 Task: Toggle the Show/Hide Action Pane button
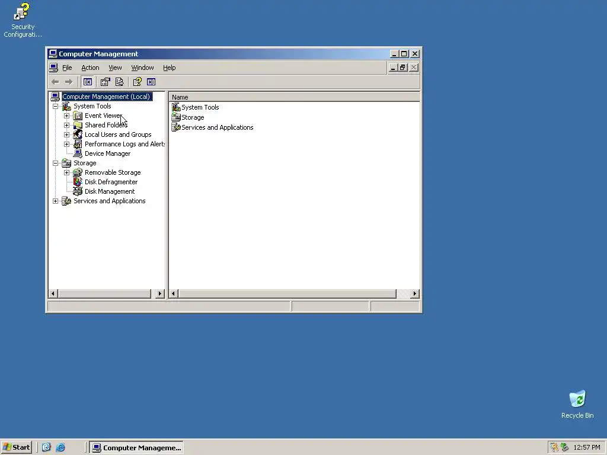tap(151, 82)
